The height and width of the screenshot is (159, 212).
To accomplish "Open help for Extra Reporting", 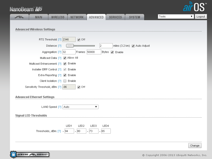I will click(x=60, y=75).
